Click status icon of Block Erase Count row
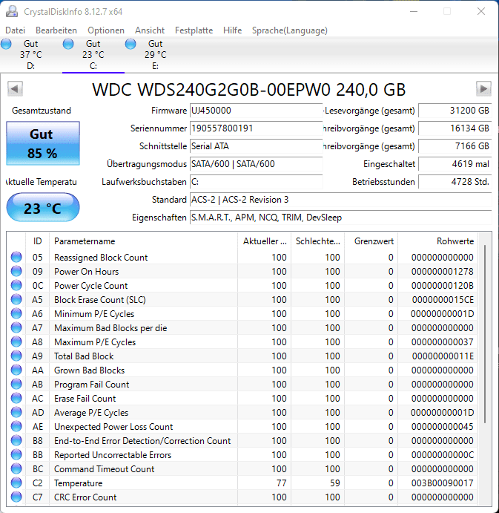 click(x=16, y=299)
